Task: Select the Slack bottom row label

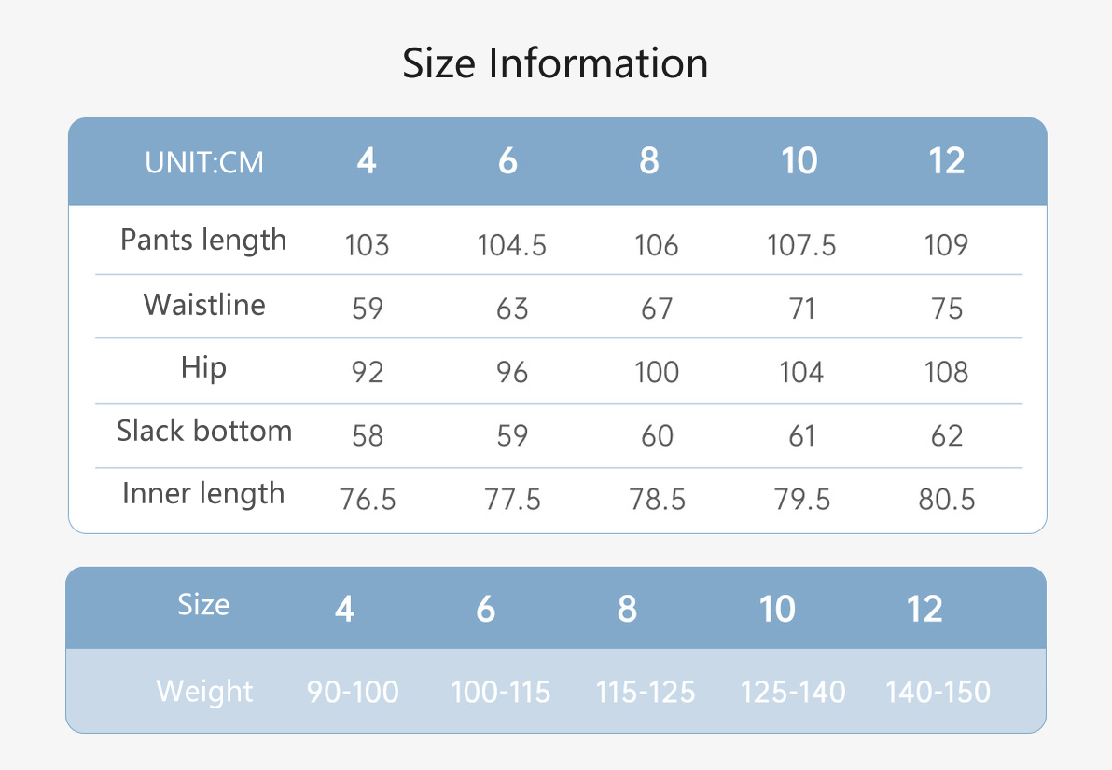Action: pos(204,431)
